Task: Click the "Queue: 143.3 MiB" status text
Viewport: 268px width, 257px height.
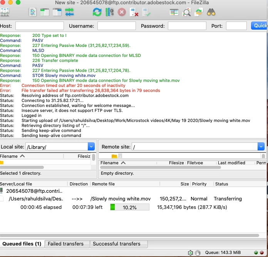Action: pos(223,252)
